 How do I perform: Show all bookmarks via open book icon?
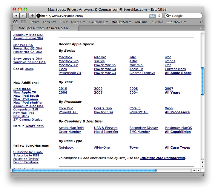point(16,22)
